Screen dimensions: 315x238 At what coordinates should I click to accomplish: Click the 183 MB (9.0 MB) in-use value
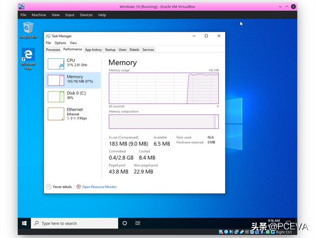pyautogui.click(x=129, y=144)
